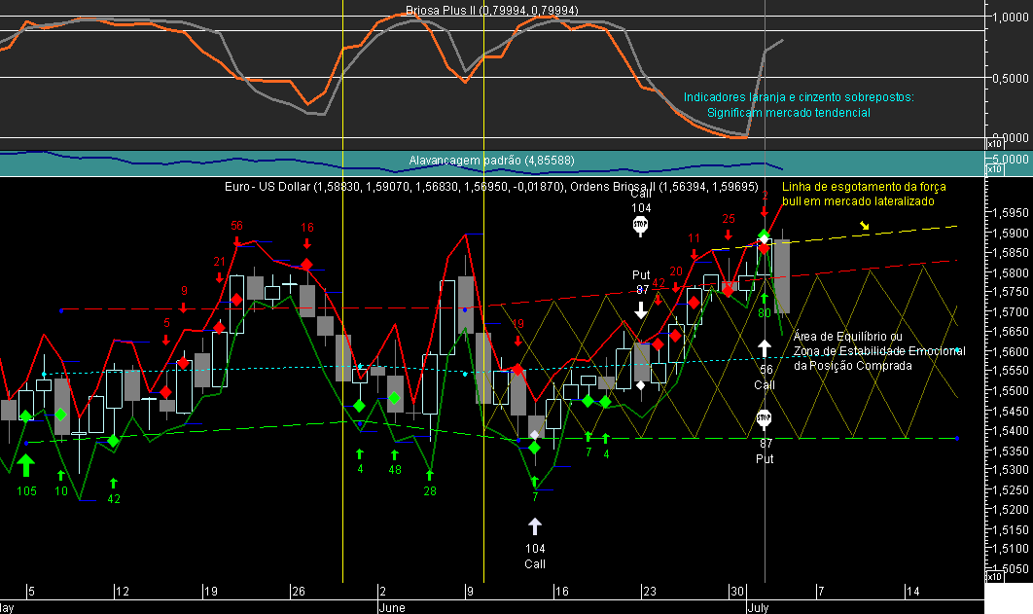
Task: Click 'Call' text under white 56
Action: click(x=765, y=385)
